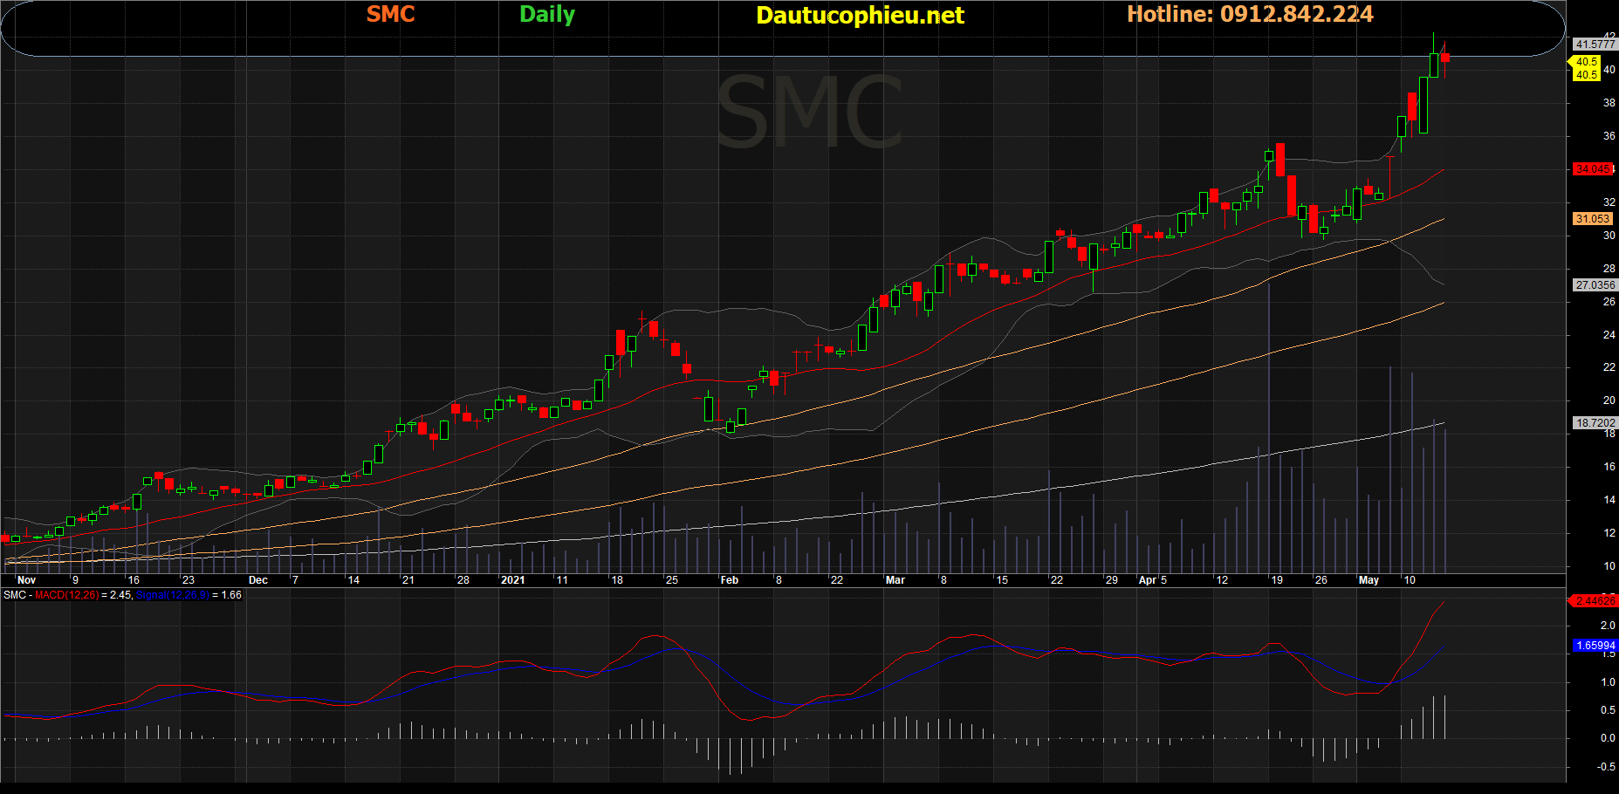Select the 41.5777 price label

pos(1595,44)
